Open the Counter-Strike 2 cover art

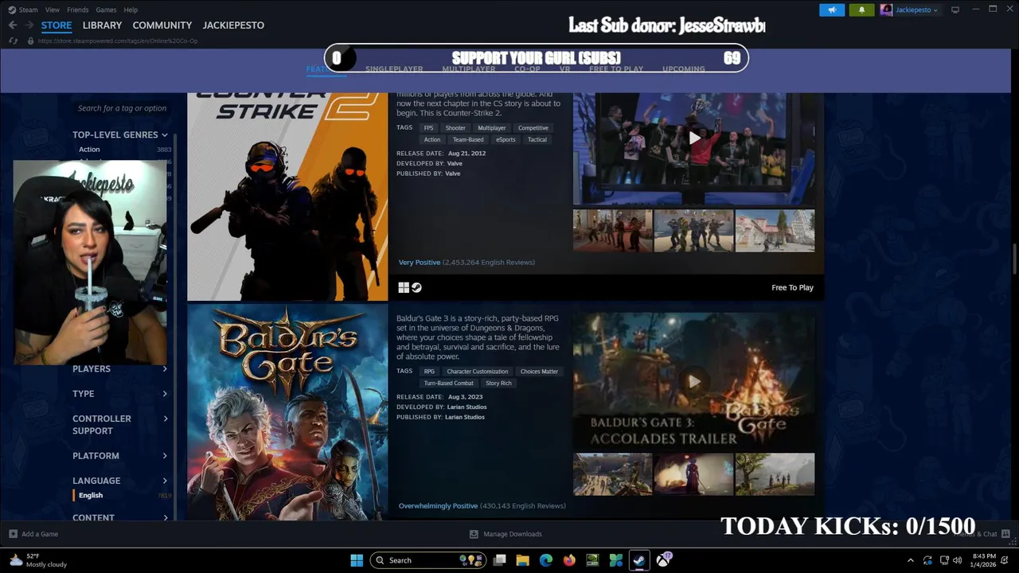(287, 197)
